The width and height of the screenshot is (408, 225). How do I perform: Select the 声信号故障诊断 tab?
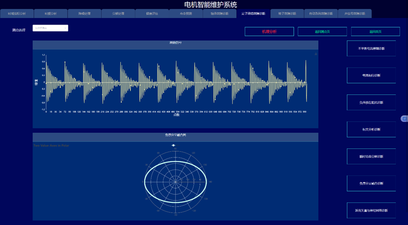354,14
